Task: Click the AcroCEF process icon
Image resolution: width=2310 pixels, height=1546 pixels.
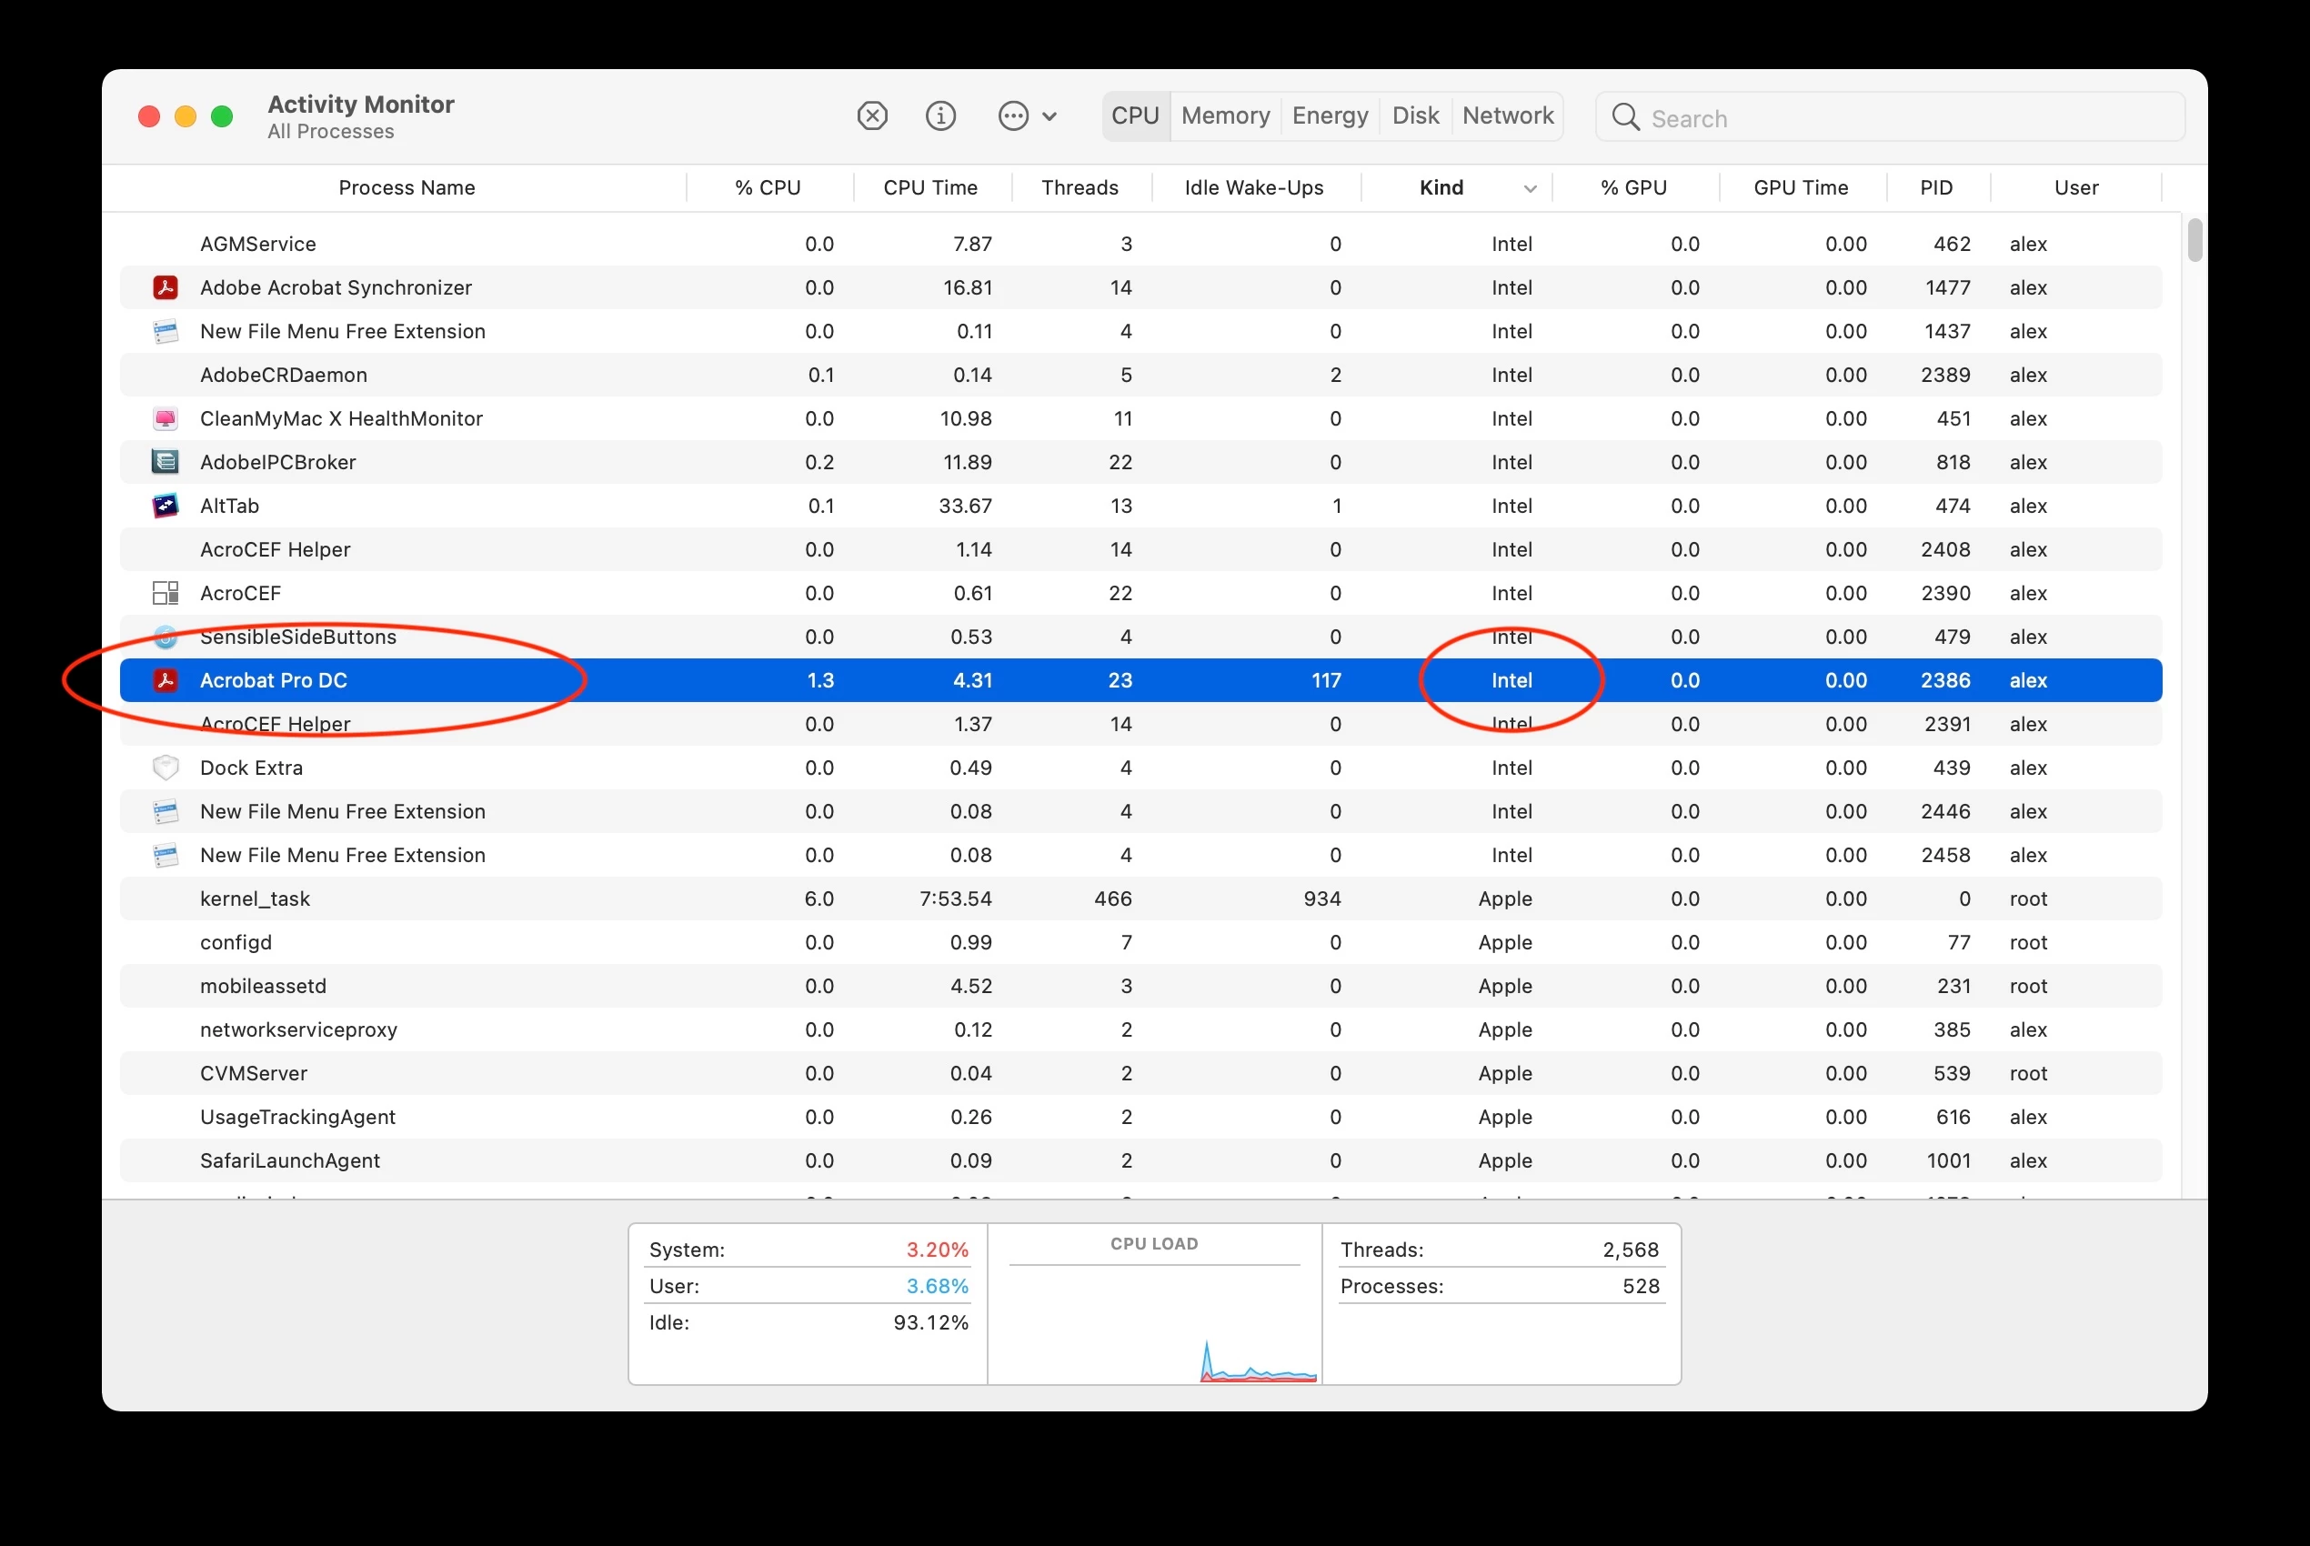Action: pos(166,594)
